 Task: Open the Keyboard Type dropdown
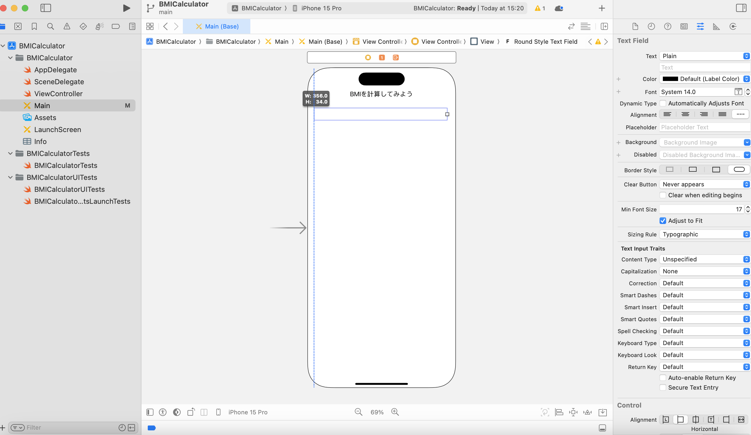coord(704,343)
